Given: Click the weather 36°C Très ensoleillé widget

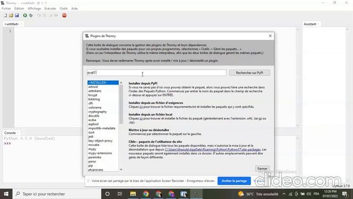Looking at the screenshot, I should click(258, 194).
